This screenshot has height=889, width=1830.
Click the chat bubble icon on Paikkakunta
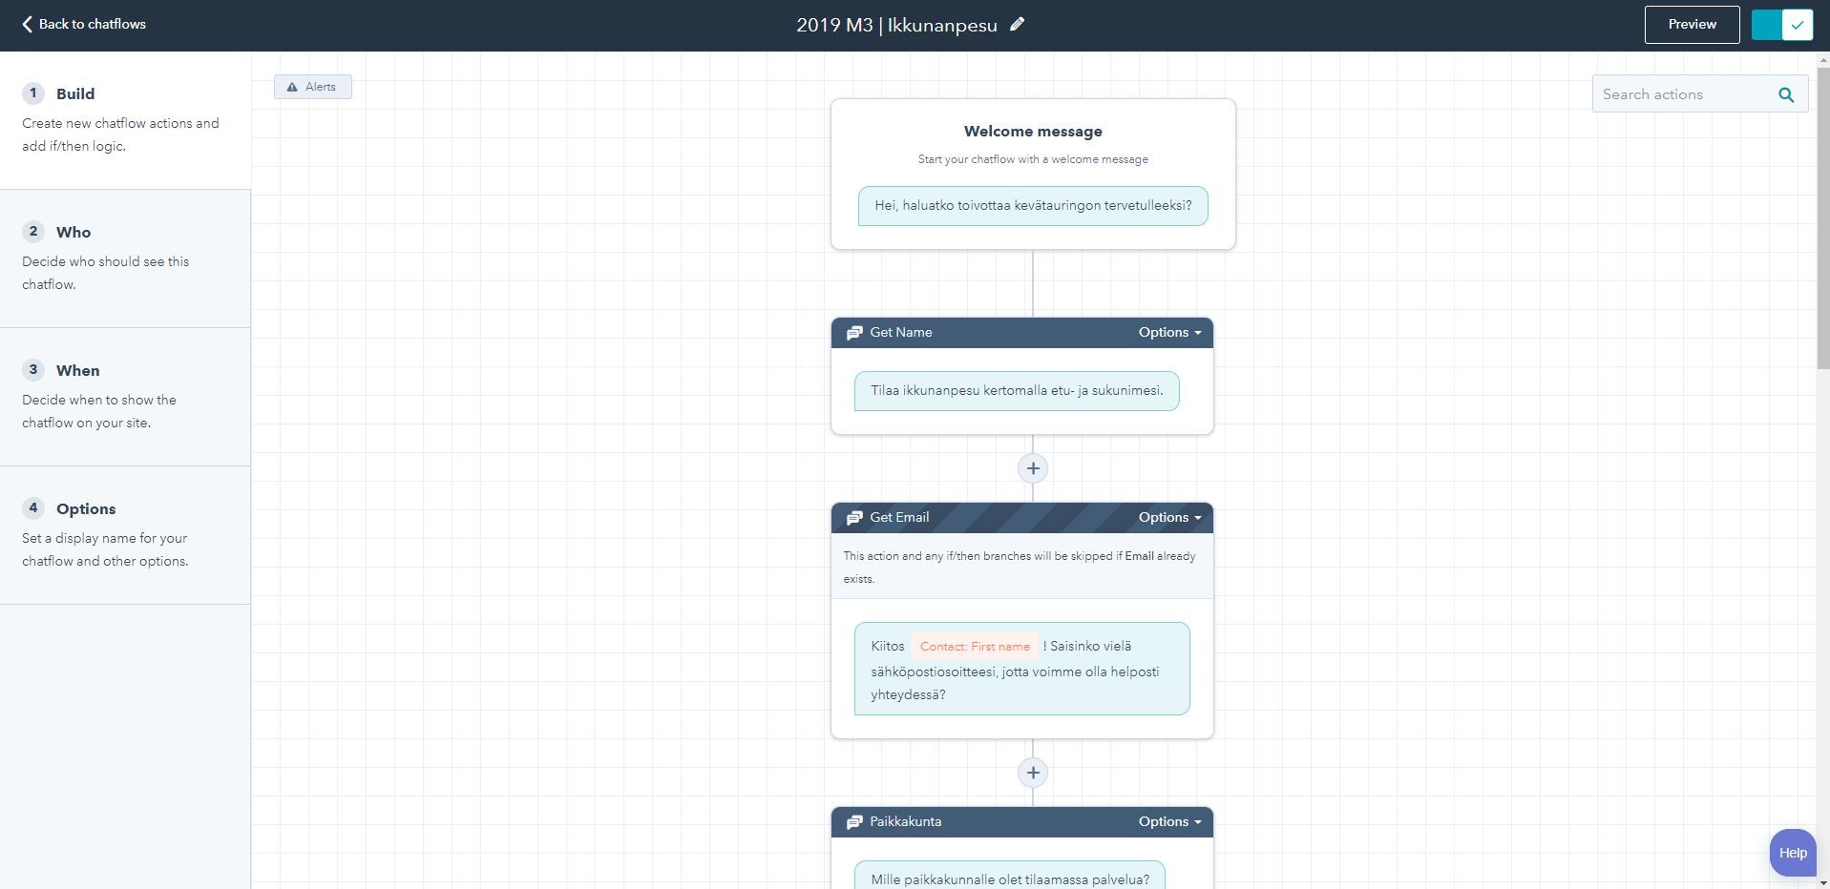(x=854, y=821)
